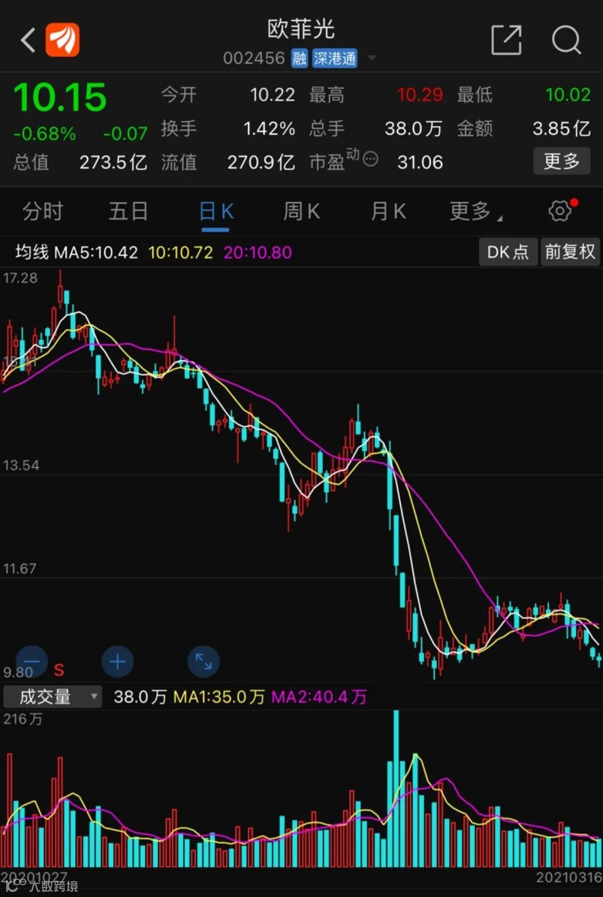603x897 pixels.
Task: Tap the 深港通 badge
Action: pos(334,58)
